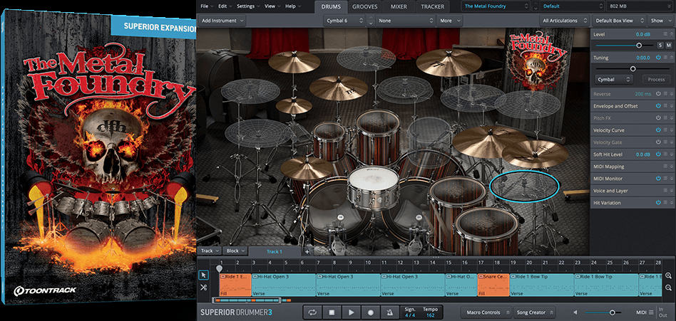Open Reverse section menu icon
This screenshot has height=321, width=676.
pos(665,94)
